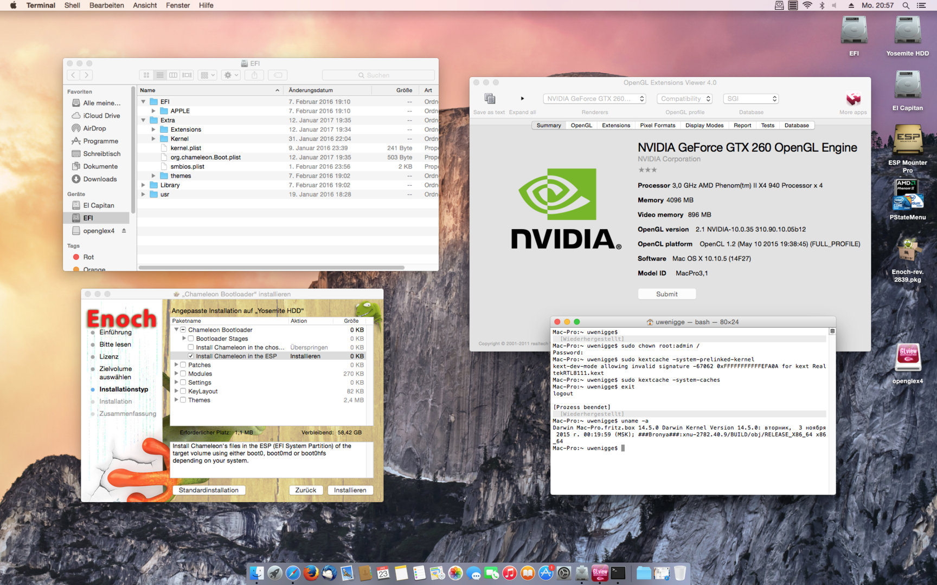937x585 pixels.
Task: Click the eject icon next to openglex4
Action: [x=124, y=231]
